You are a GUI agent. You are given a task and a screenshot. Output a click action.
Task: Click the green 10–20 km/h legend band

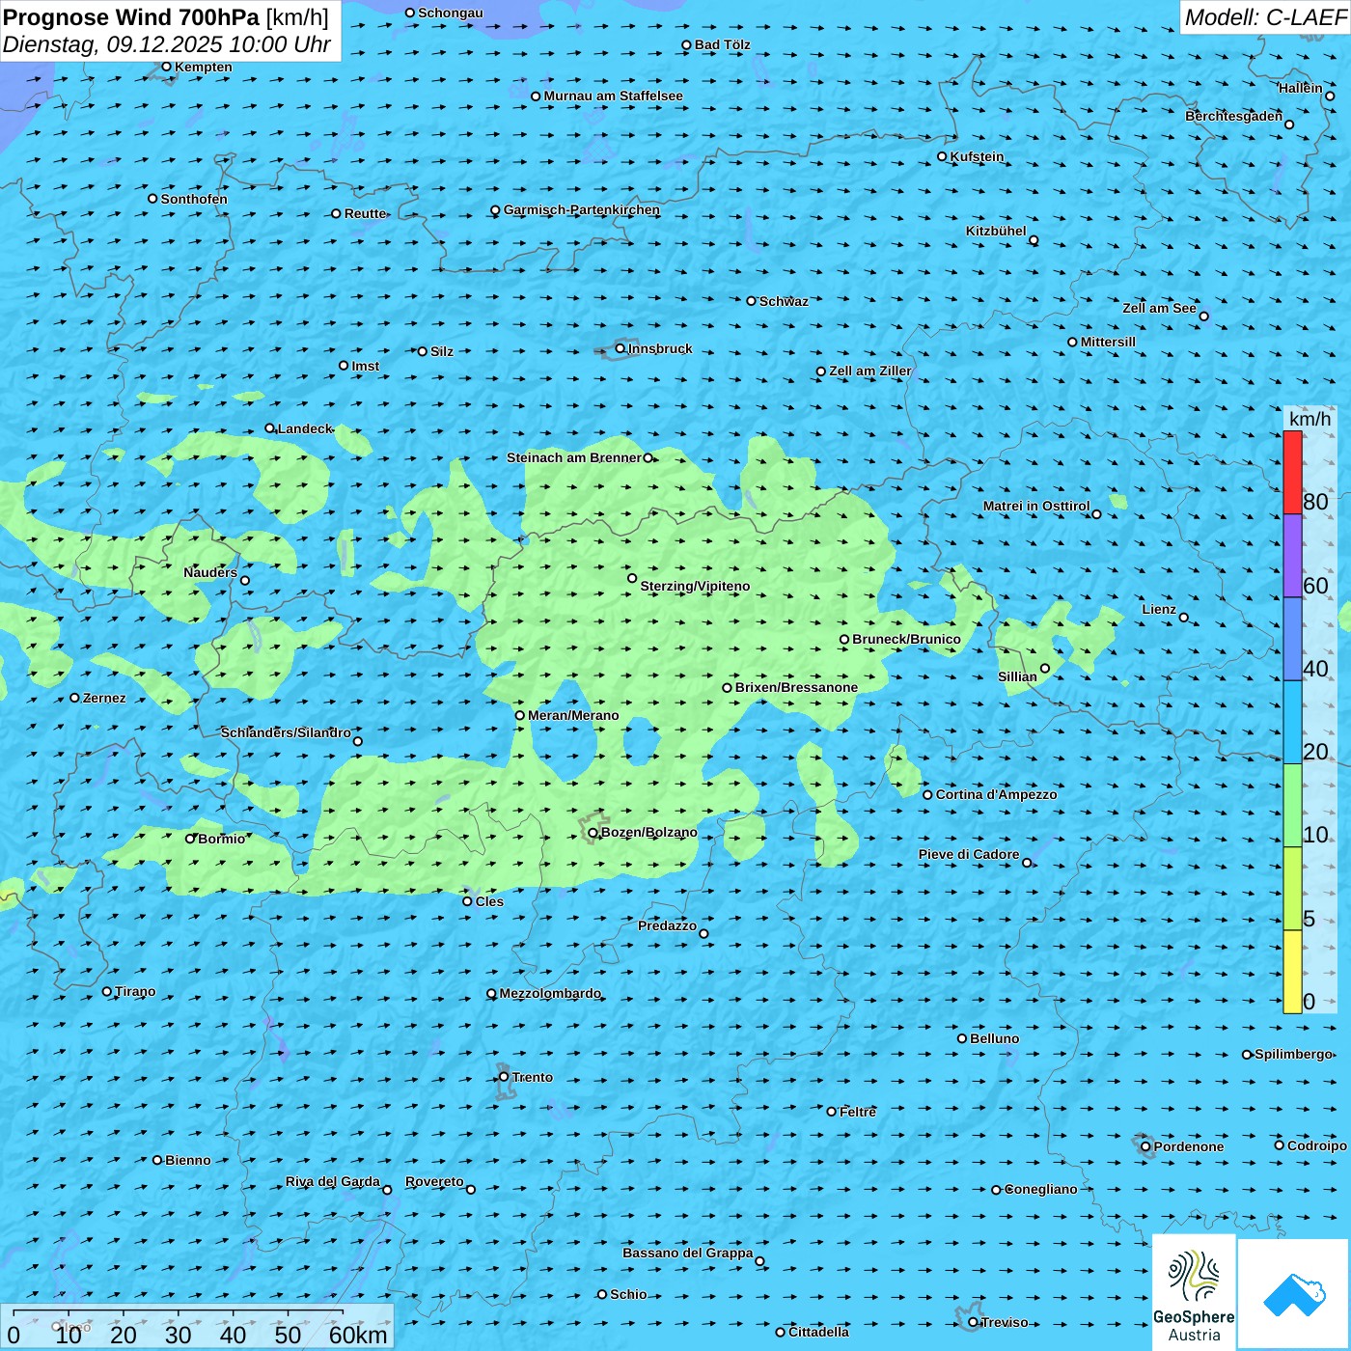[x=1292, y=805]
